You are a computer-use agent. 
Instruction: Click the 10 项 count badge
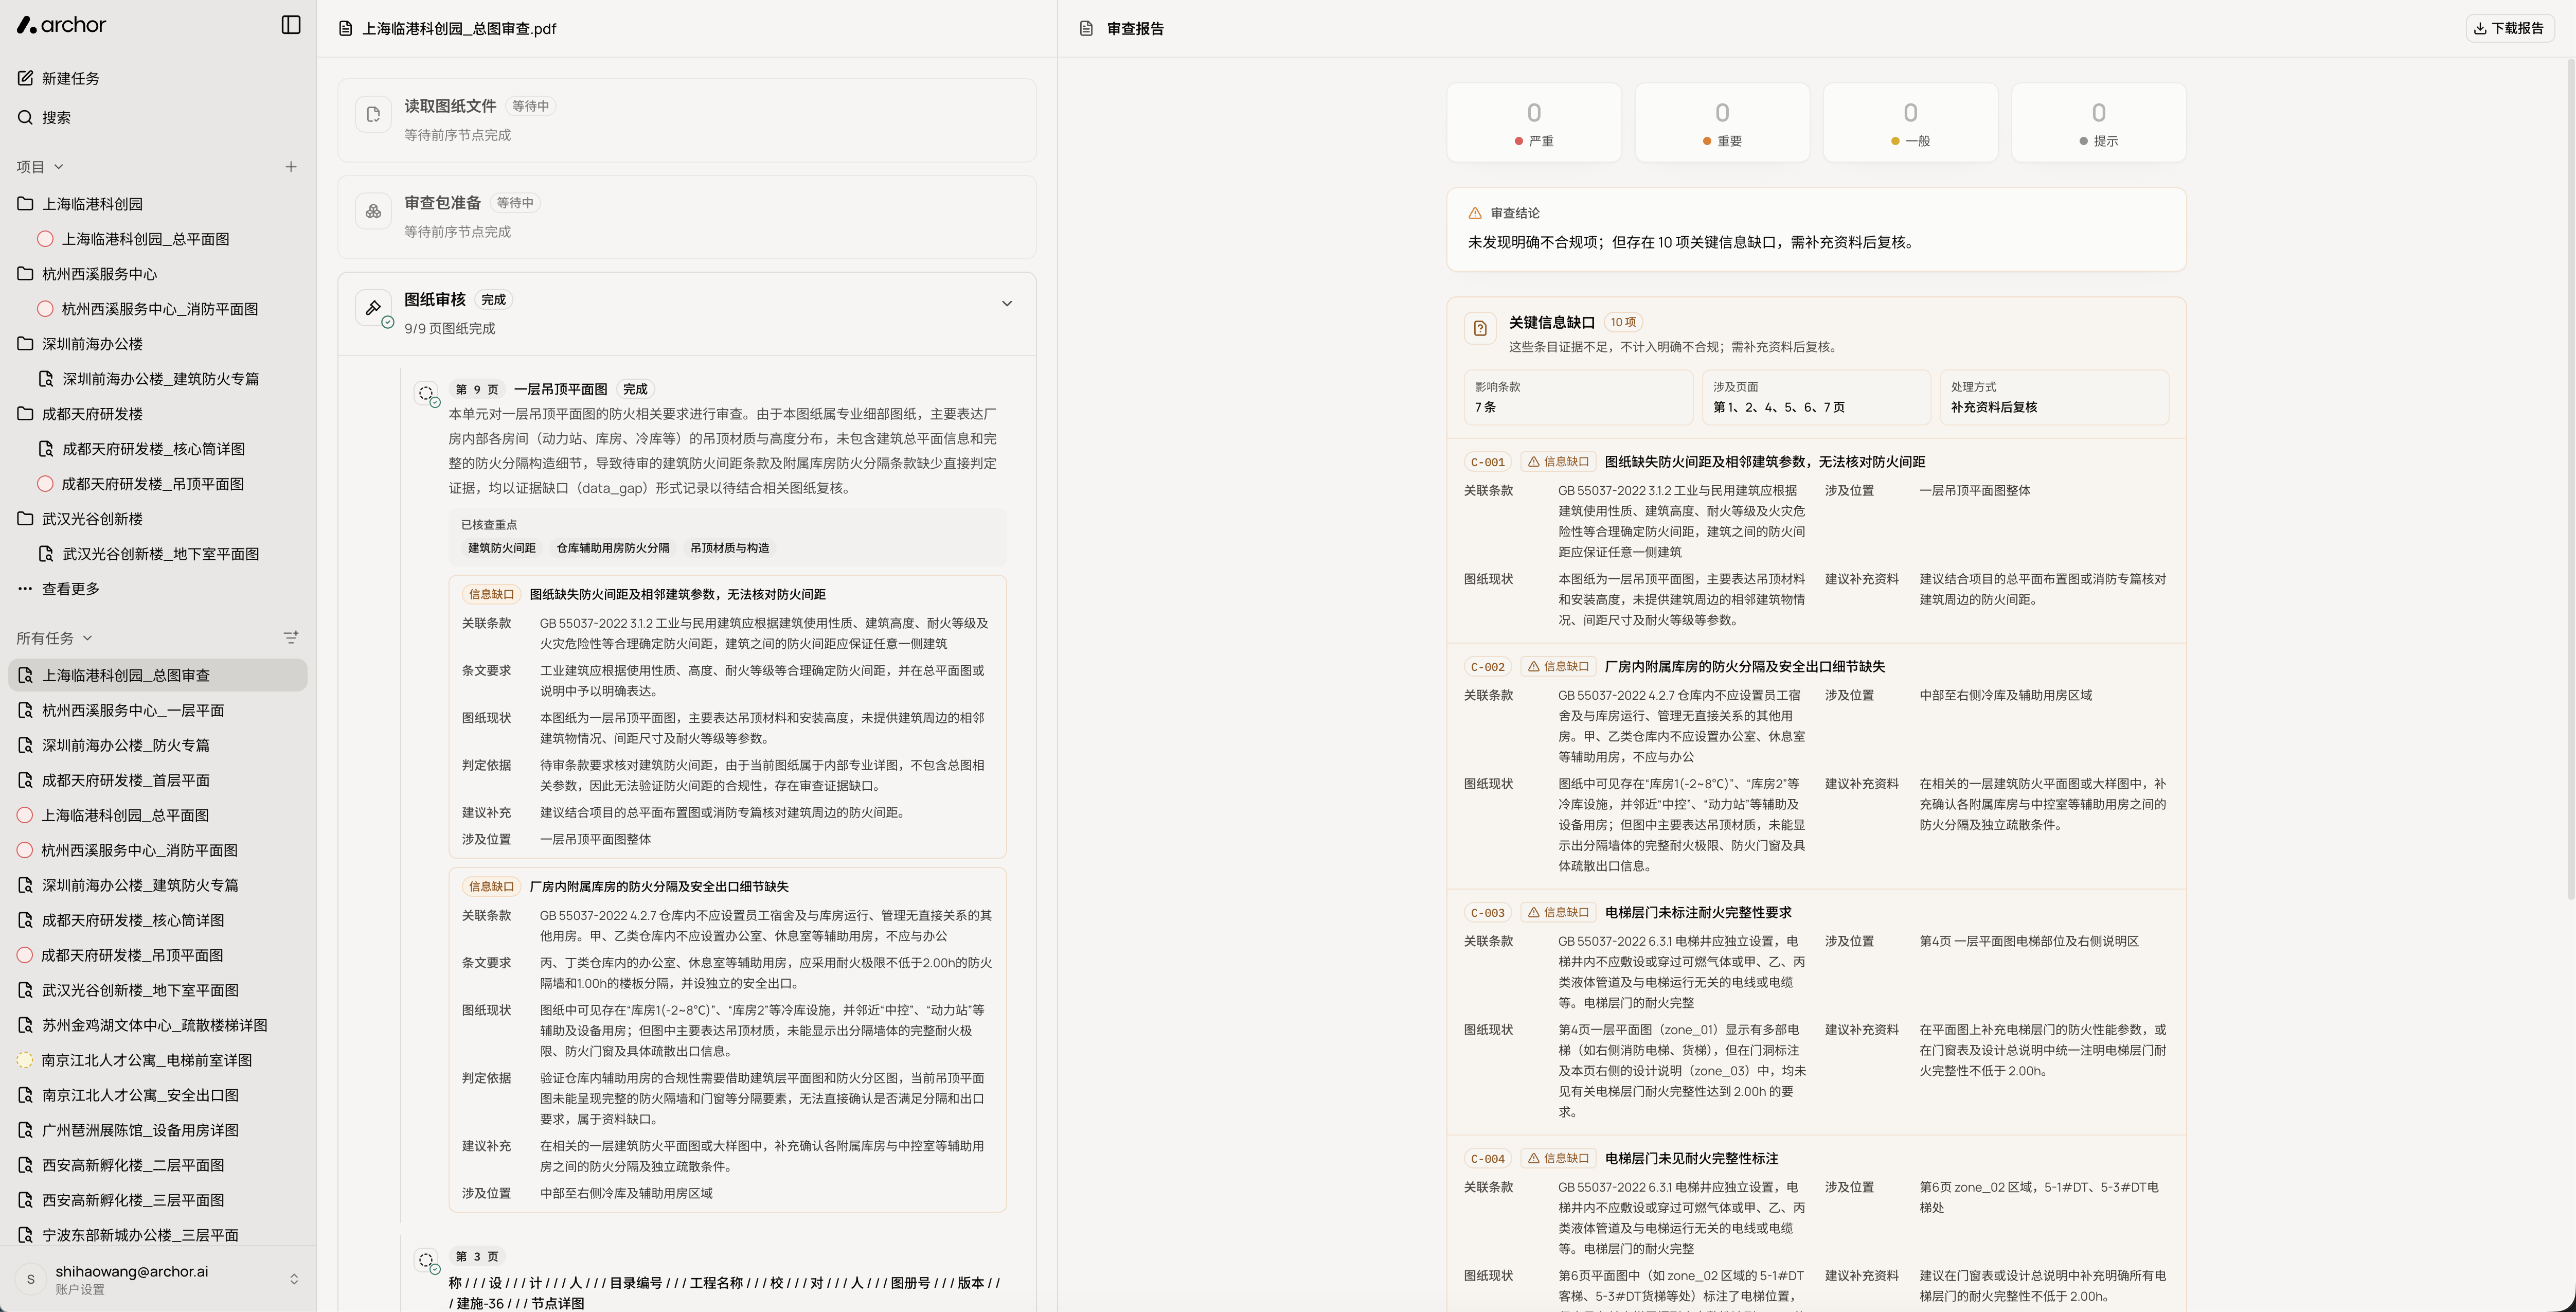pos(1623,322)
